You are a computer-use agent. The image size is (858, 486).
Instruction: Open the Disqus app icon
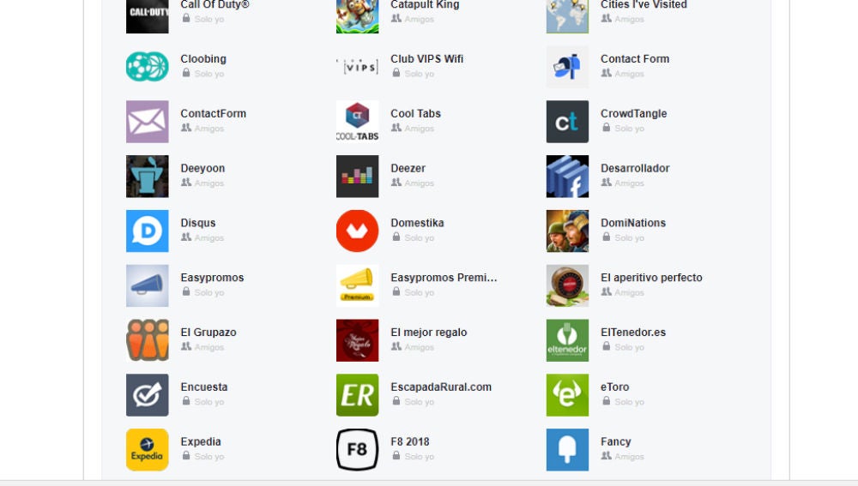(x=148, y=231)
